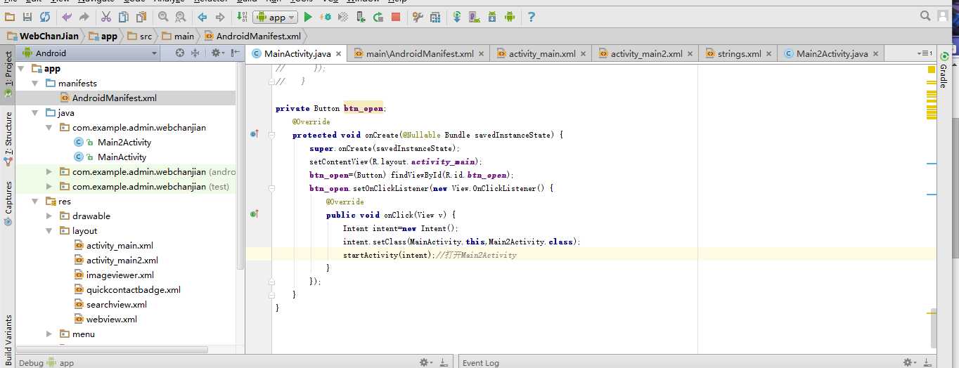Click the red Stop icon

point(396,17)
